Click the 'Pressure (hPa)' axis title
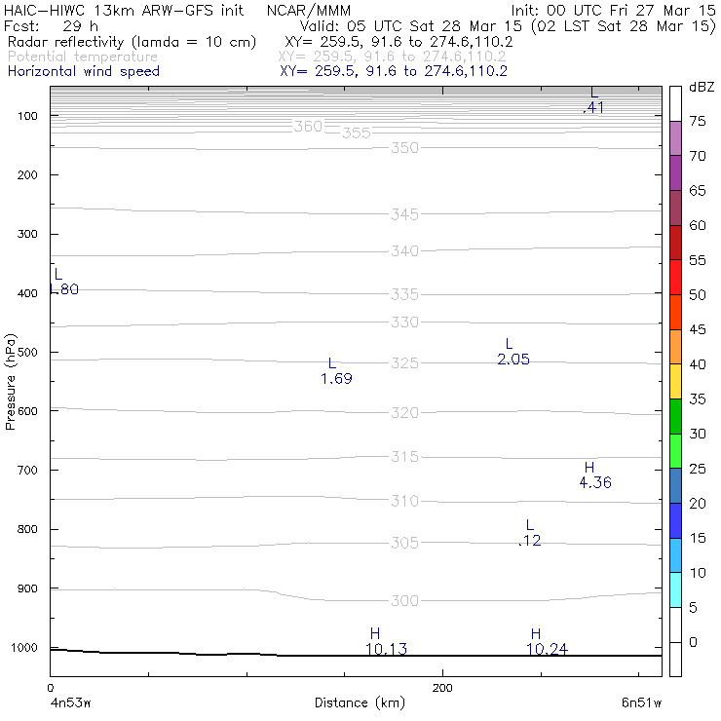This screenshot has width=721, height=721. click(10, 382)
